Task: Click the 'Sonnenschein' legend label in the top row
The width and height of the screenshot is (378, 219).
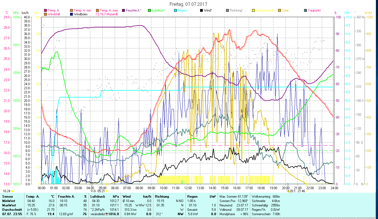Action: coord(265,11)
